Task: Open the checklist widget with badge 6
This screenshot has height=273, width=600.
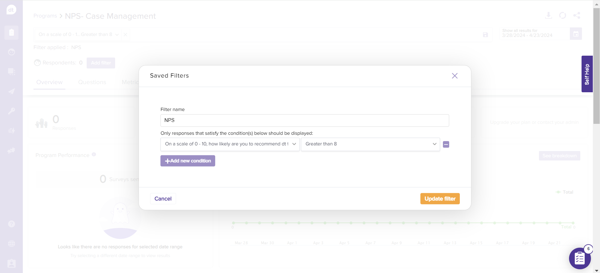Action: pos(579,258)
